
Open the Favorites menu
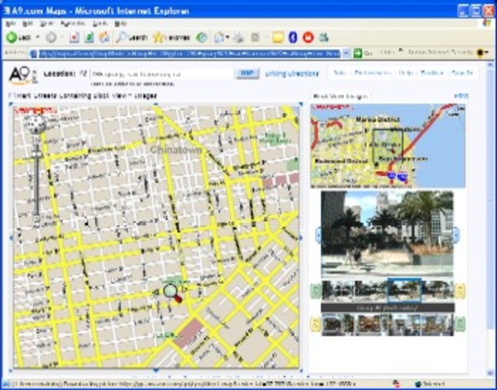tap(72, 24)
